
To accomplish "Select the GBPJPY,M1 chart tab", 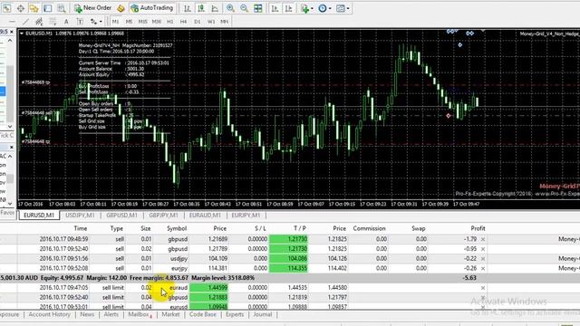I will pos(163,216).
